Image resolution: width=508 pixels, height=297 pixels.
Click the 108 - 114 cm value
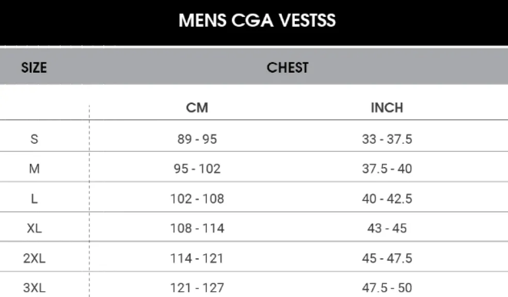197,228
